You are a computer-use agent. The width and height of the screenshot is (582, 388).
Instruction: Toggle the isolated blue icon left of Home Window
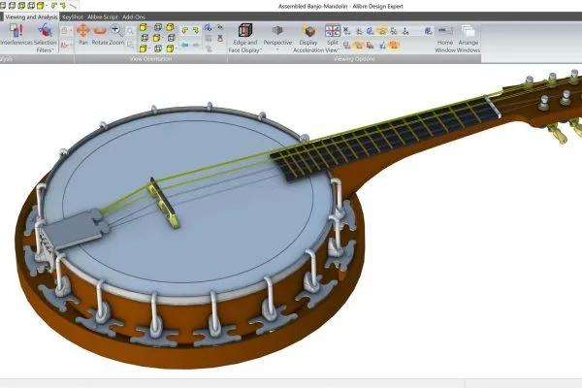[429, 31]
